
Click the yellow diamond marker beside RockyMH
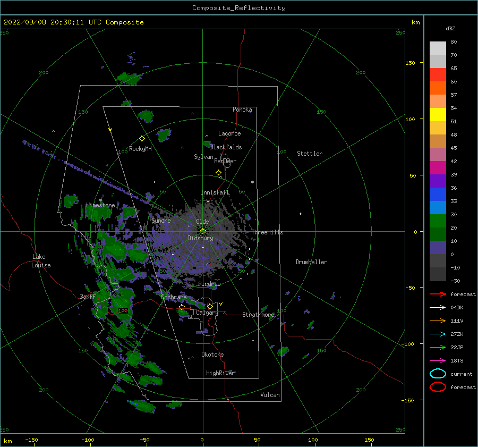click(142, 139)
